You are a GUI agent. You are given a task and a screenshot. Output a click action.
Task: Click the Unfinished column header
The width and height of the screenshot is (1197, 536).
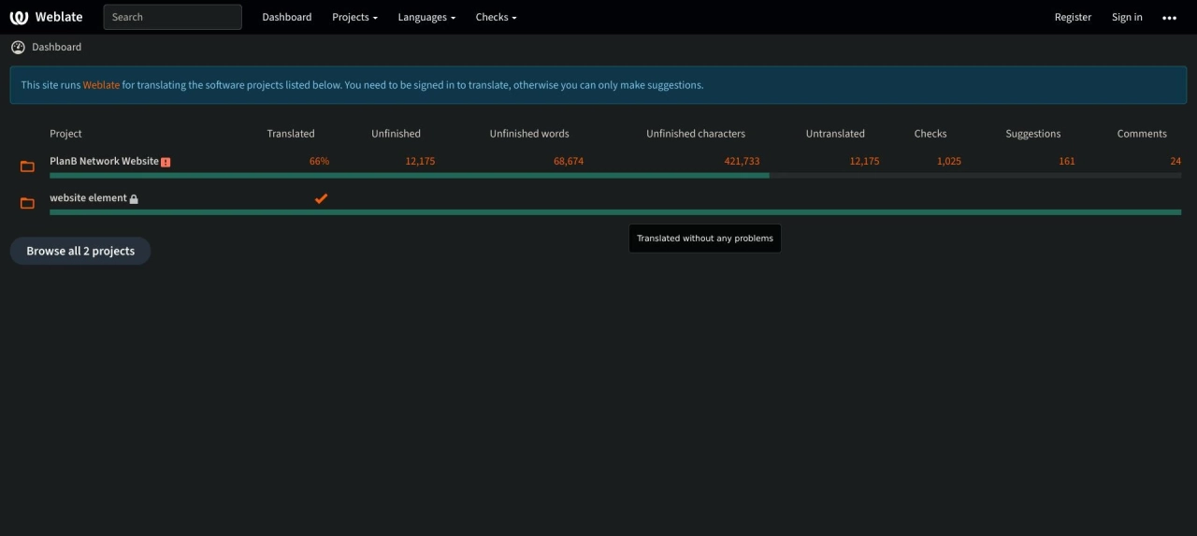click(x=396, y=134)
